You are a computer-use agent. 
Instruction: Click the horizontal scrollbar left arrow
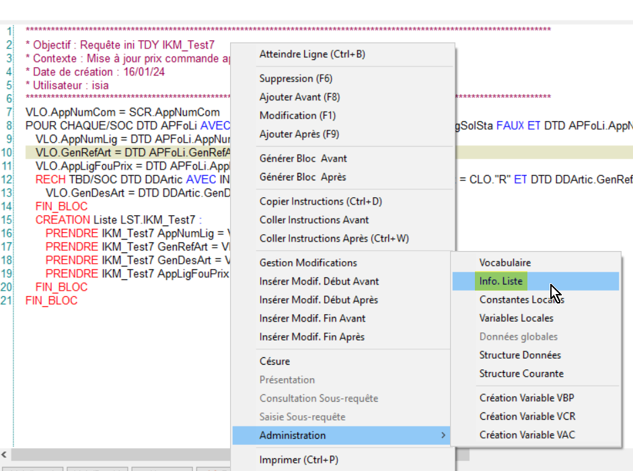pos(5,454)
